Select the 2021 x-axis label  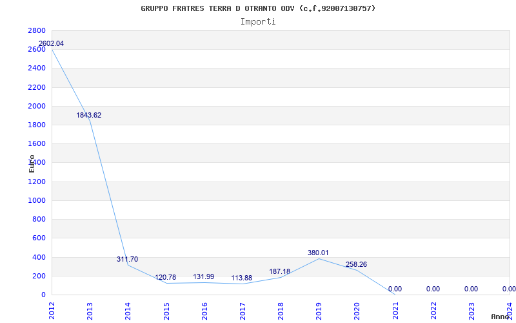[x=395, y=311]
